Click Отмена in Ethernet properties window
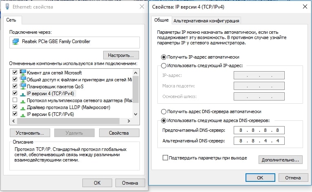The height and width of the screenshot is (192, 312). (130, 183)
